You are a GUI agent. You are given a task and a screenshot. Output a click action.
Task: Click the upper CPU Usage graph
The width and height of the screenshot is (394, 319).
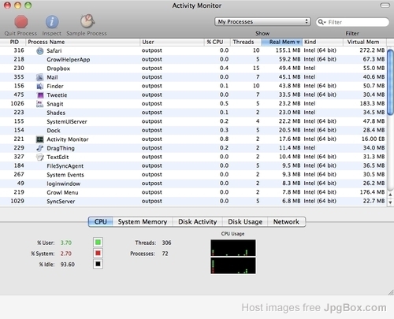click(x=233, y=247)
